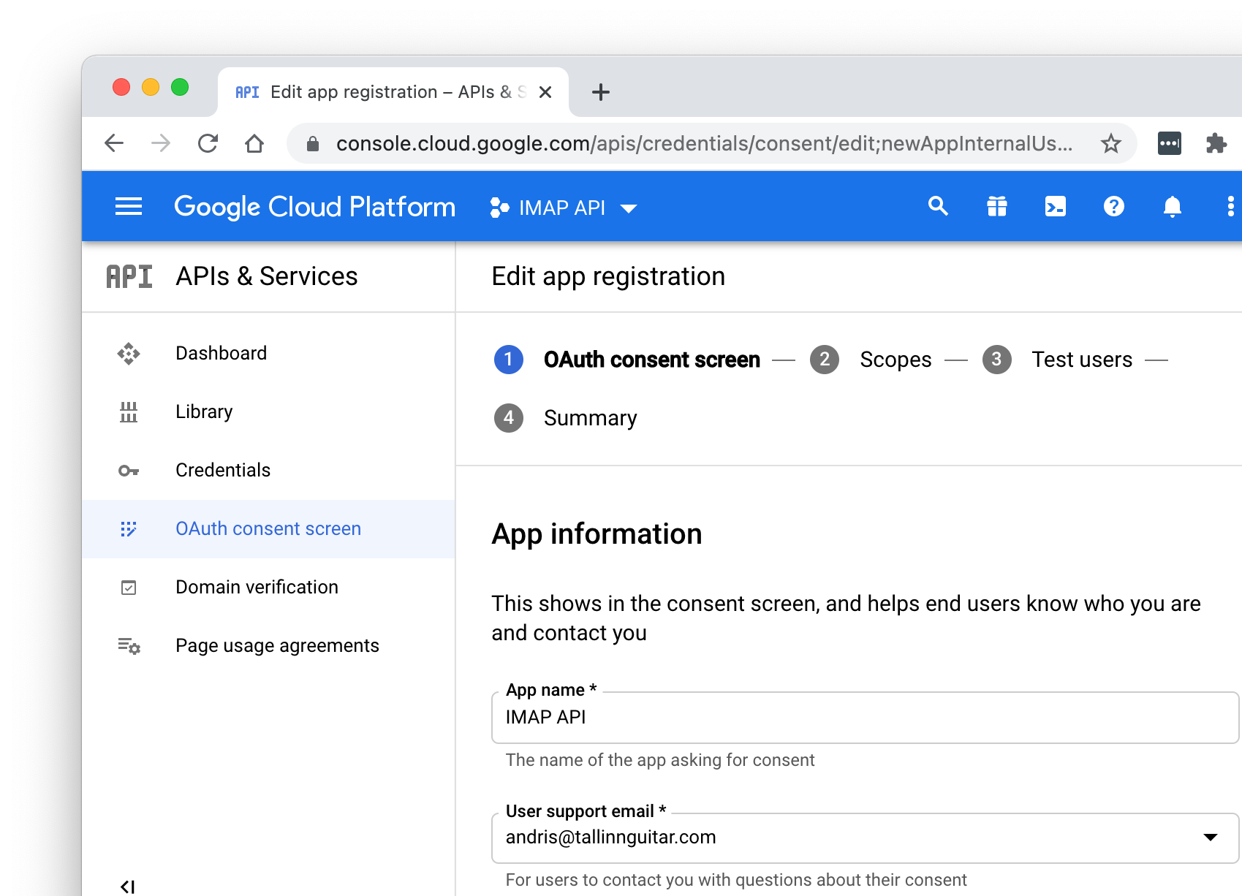Click the browser home icon
The height and width of the screenshot is (896, 1242).
[x=254, y=143]
